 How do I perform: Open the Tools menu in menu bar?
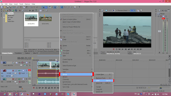[21, 4]
